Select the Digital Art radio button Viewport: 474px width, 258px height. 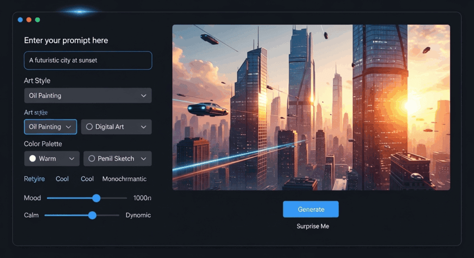(x=89, y=127)
